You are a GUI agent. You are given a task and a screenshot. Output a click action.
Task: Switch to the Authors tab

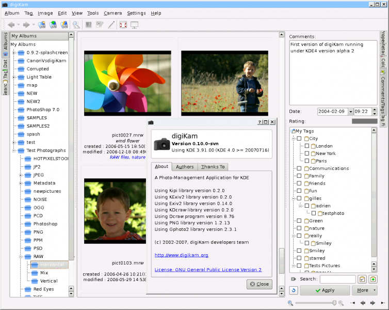click(x=185, y=167)
